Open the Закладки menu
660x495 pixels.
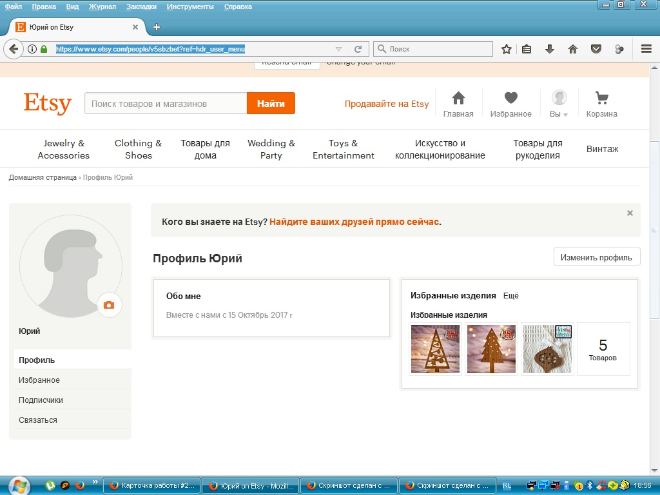141,6
